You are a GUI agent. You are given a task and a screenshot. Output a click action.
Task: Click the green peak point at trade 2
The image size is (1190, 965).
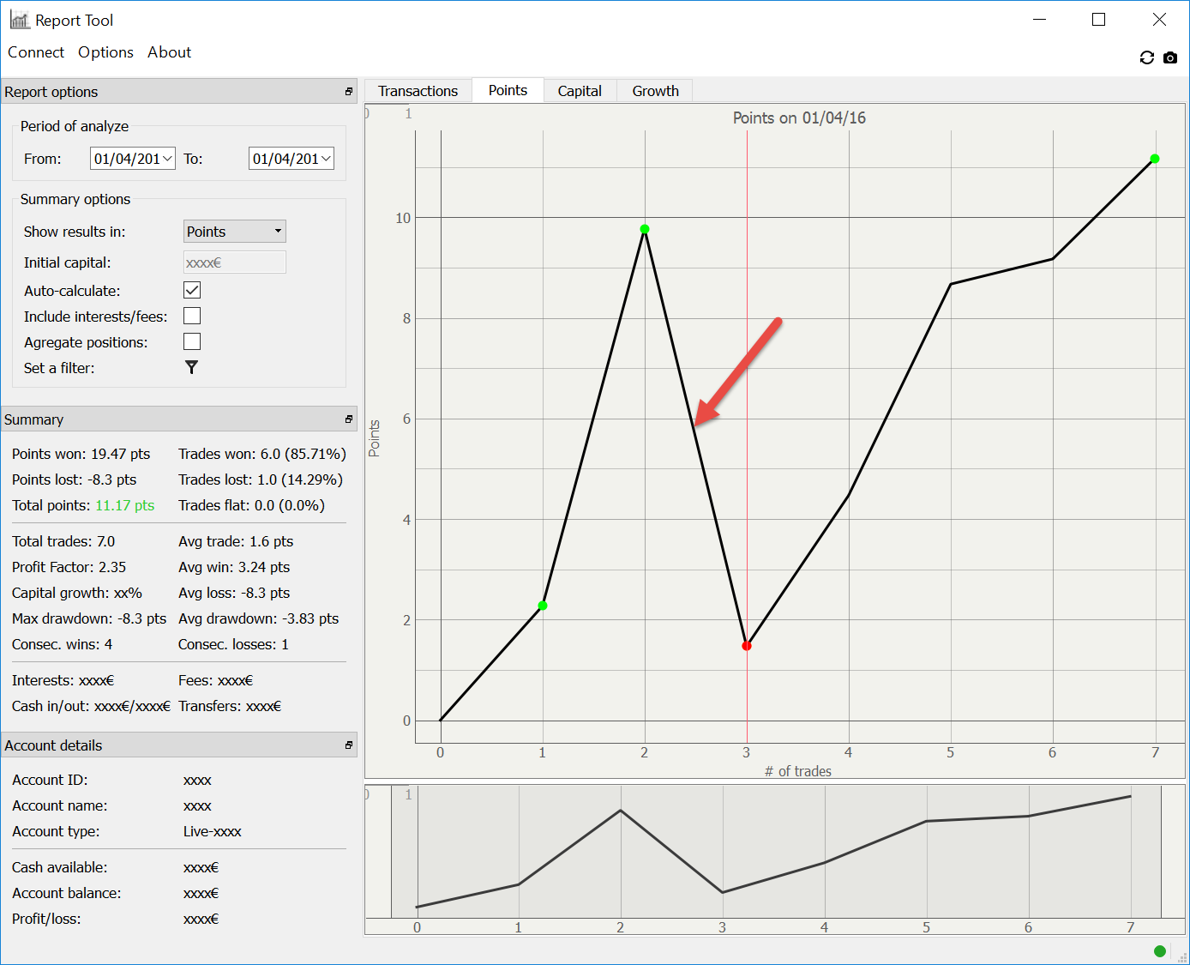click(645, 229)
